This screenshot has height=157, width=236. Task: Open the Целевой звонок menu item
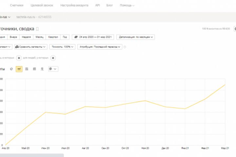point(42,6)
